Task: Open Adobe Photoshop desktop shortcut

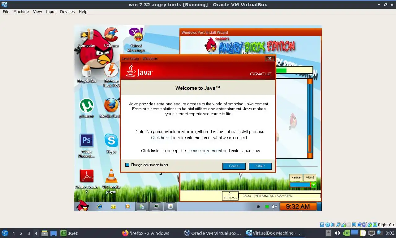Action: coord(87,146)
